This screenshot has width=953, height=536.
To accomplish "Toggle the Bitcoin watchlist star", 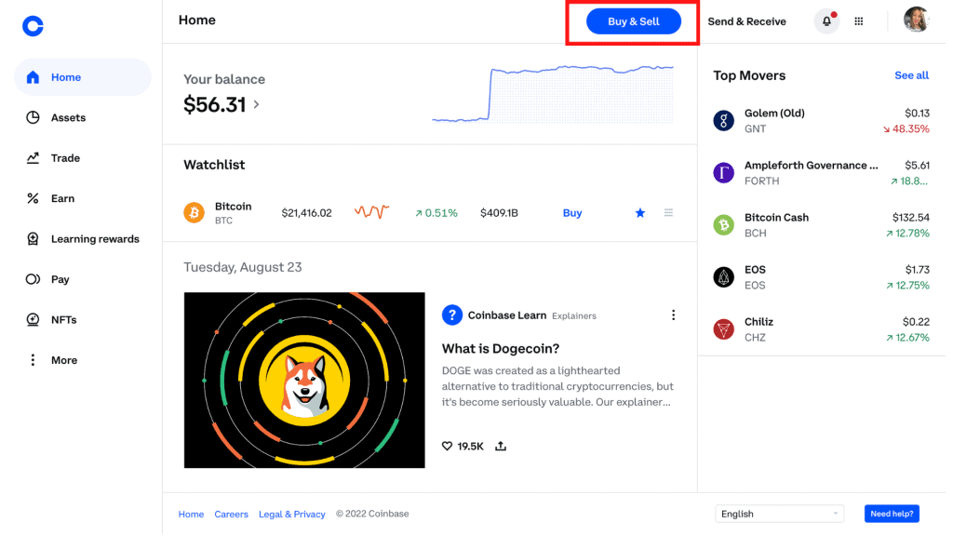I will (640, 213).
